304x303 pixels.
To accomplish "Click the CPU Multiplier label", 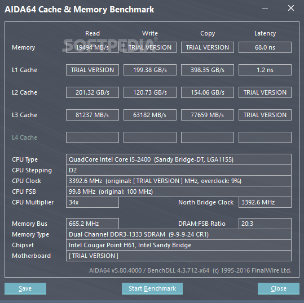I will click(33, 203).
